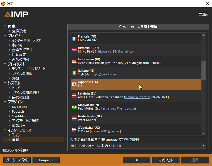Open 外観 settings page
Viewport: 212px width, 166px height.
16,78
